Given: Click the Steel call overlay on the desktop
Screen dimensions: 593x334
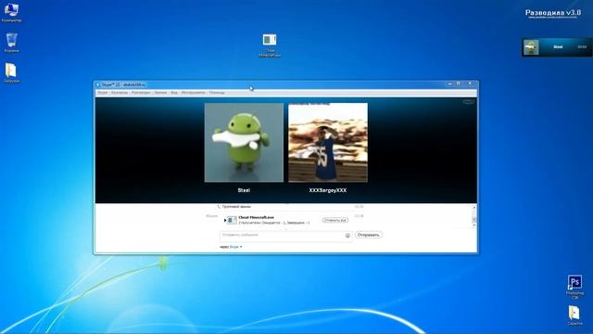Looking at the screenshot, I should 557,47.
